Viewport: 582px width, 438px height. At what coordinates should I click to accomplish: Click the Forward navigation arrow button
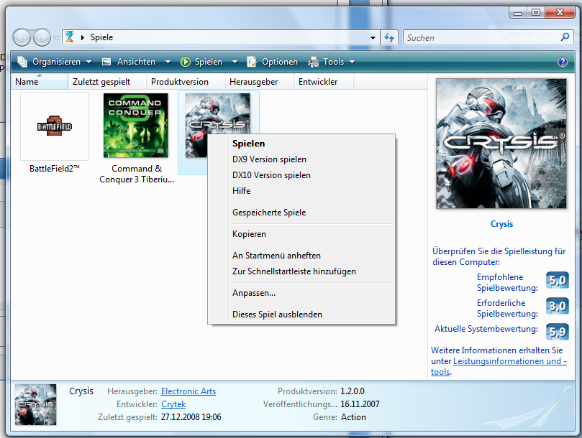[42, 37]
